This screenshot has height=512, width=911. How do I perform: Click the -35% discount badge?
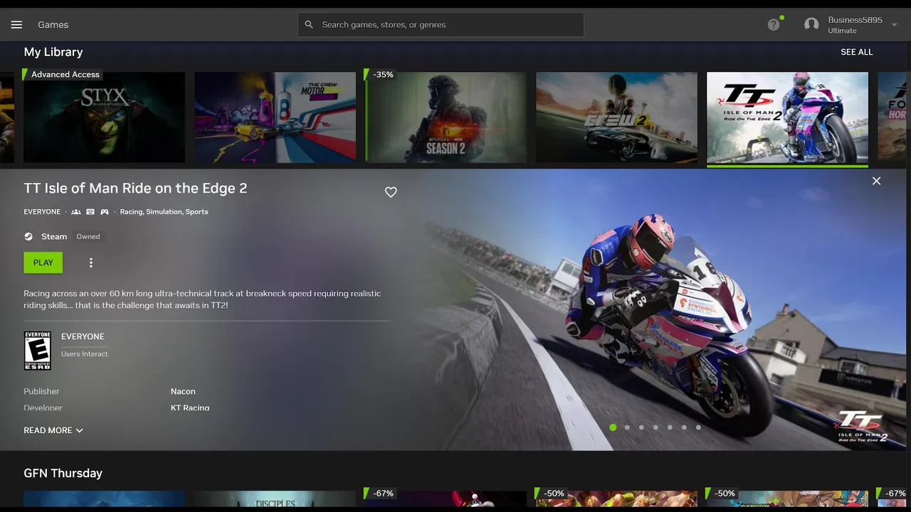pos(380,75)
